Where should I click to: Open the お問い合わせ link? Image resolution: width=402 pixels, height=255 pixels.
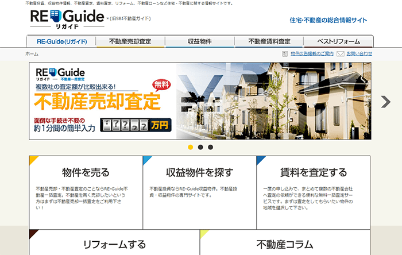pyautogui.click(x=359, y=53)
